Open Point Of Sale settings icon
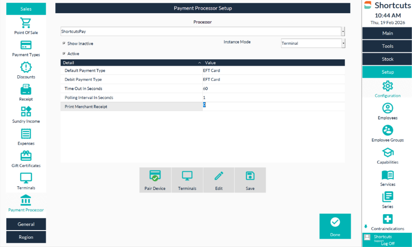Image resolution: width=412 pixels, height=247 pixels. click(x=26, y=23)
